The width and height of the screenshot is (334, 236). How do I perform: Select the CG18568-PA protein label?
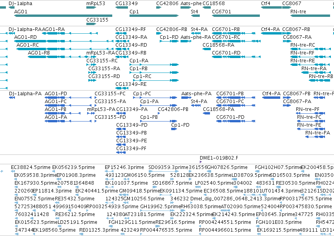pos(219,109)
